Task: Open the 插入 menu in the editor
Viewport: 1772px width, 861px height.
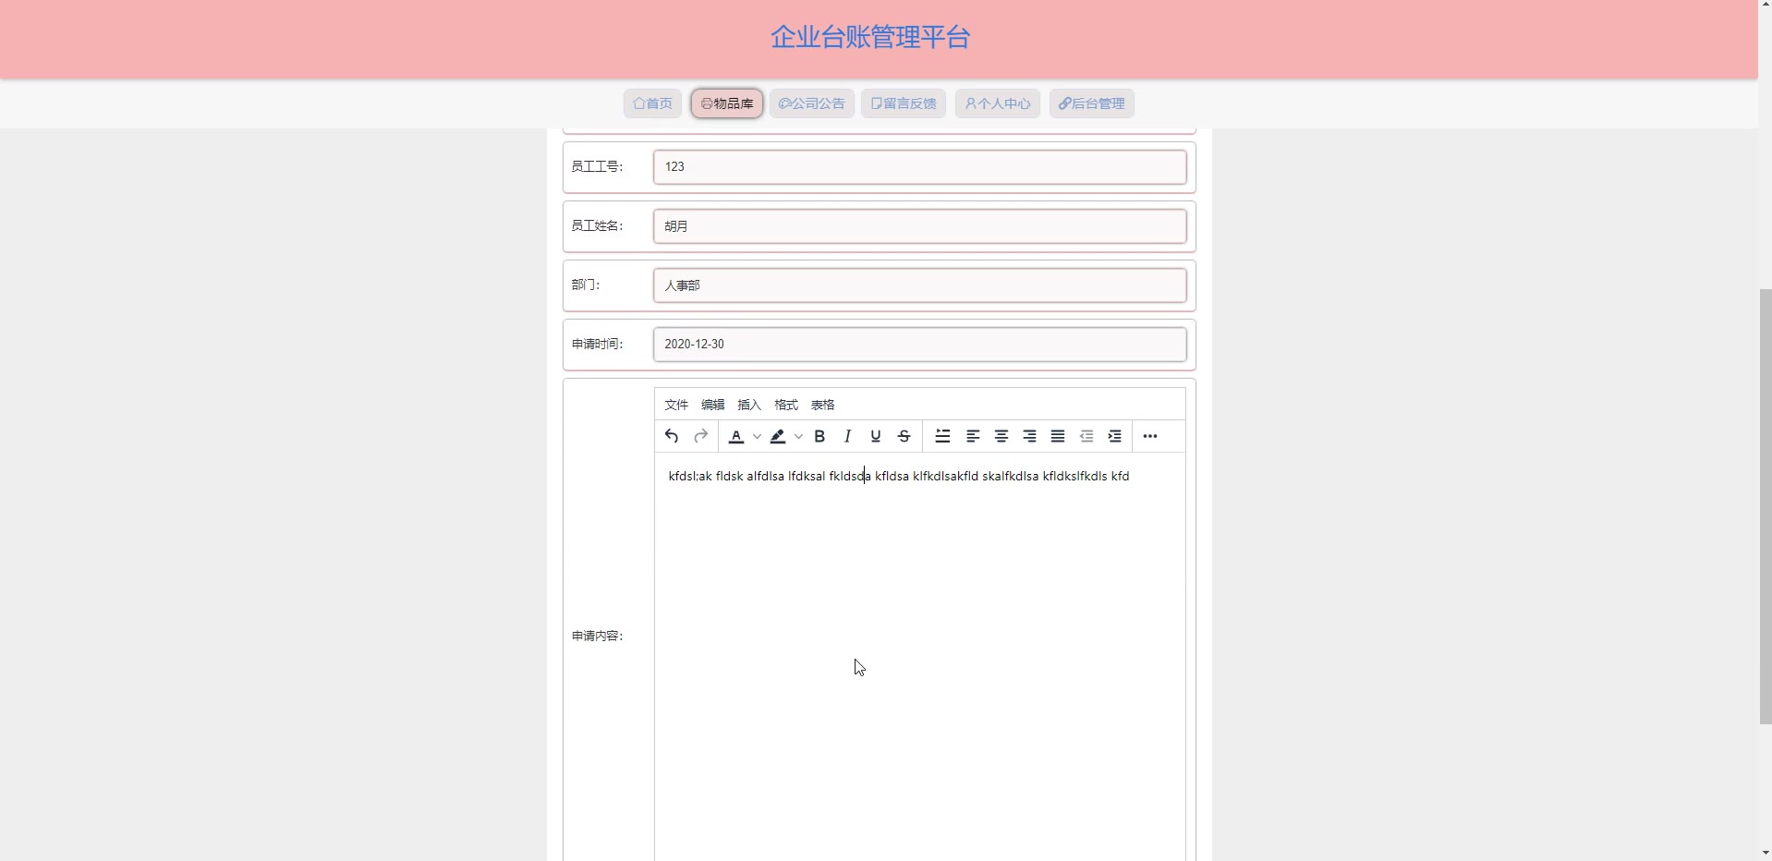Action: [x=749, y=405]
